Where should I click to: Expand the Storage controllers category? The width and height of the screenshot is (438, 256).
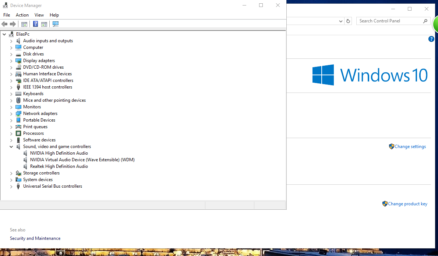pos(11,173)
